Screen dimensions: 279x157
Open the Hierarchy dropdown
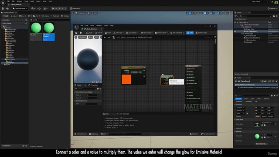(x=118, y=33)
